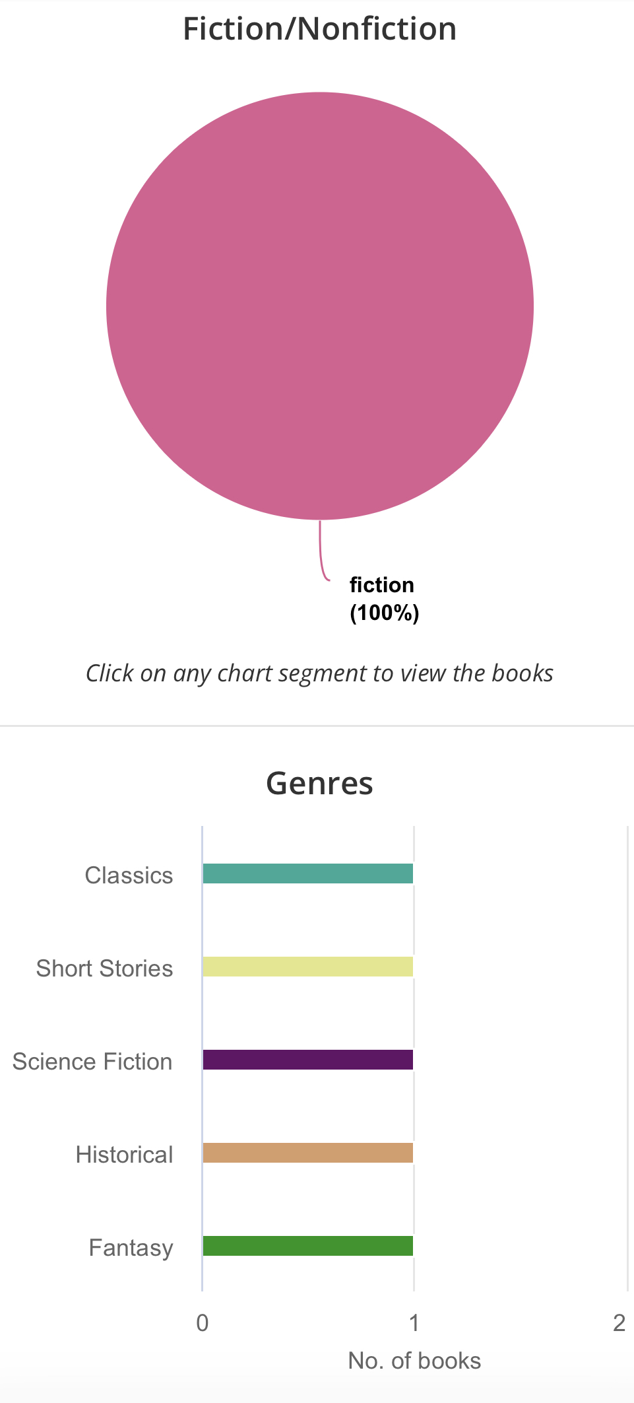Select the yellow Short Stories bar
This screenshot has width=634, height=1403.
(x=307, y=967)
